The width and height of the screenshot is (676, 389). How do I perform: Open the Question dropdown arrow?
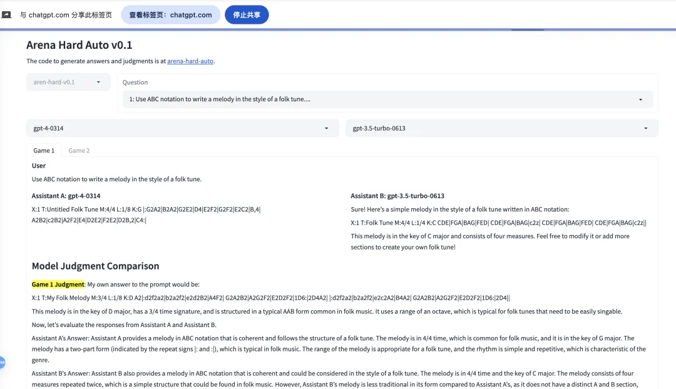coord(640,99)
